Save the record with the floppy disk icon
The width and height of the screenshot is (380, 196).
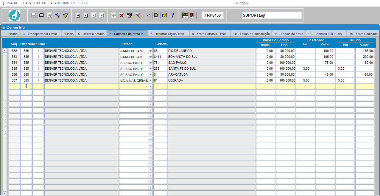(34, 15)
